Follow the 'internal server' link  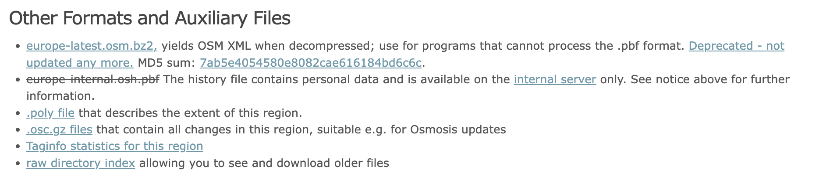555,80
